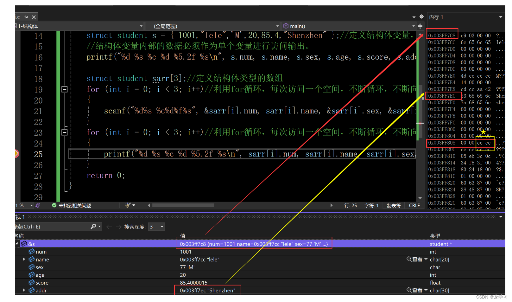Click 制表符 indentation setting
Viewport: 512px width, 302px height.
(x=394, y=205)
